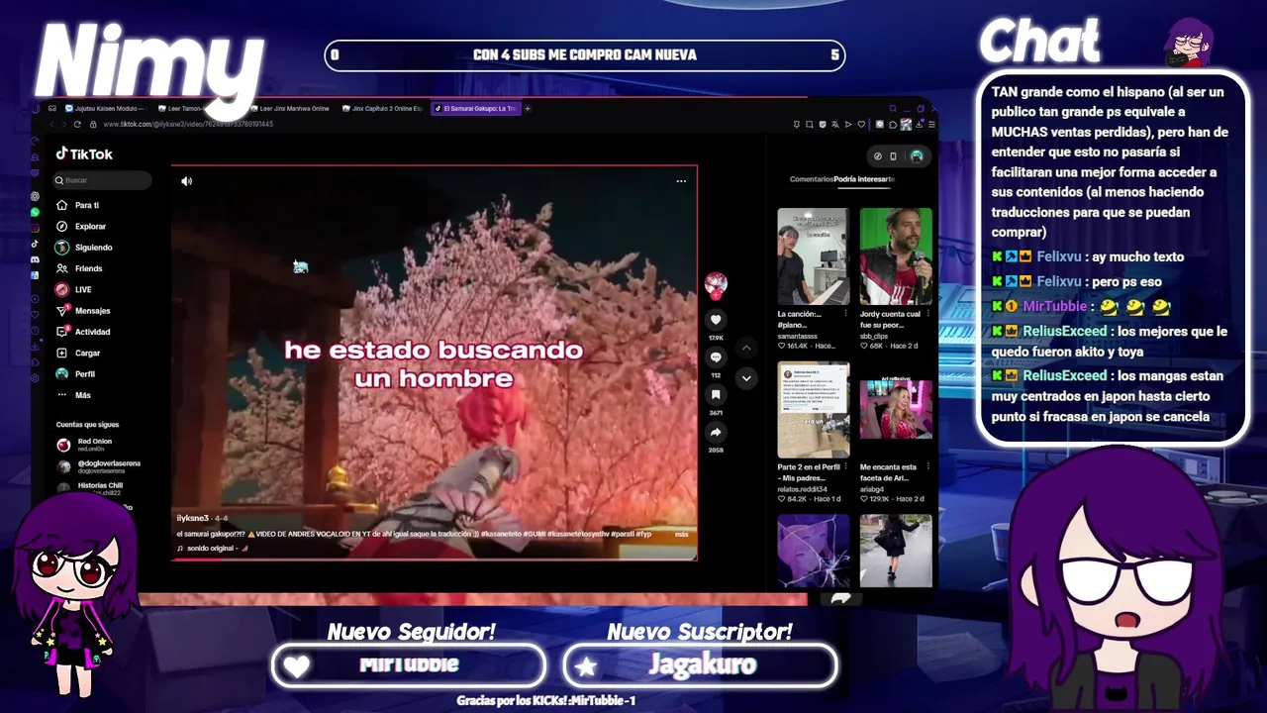Viewport: 1267px width, 713px height.
Task: Add page to bookmarks with toolbar heart icon
Action: click(861, 124)
